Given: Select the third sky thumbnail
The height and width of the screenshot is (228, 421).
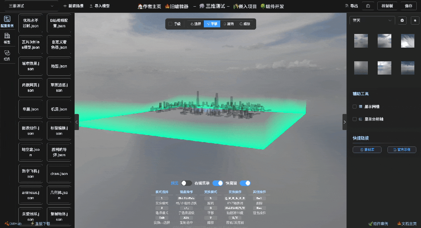Looking at the screenshot, I should (x=407, y=41).
